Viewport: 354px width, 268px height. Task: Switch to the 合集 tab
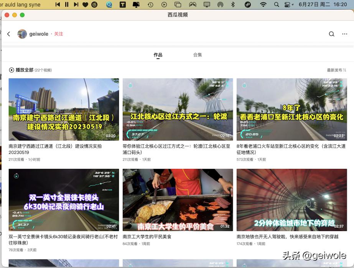tap(197, 55)
